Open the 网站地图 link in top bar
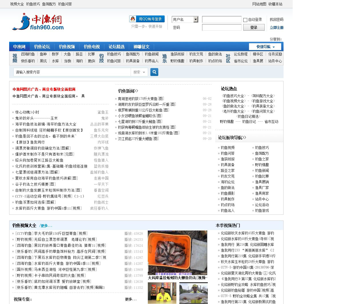Viewport: 343px width, 304px height. point(259,4)
